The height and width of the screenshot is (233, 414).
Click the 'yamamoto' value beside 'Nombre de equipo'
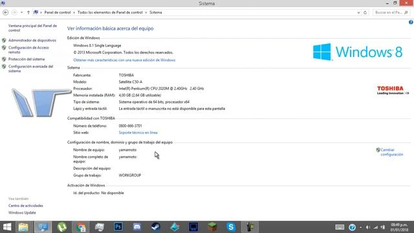click(127, 150)
